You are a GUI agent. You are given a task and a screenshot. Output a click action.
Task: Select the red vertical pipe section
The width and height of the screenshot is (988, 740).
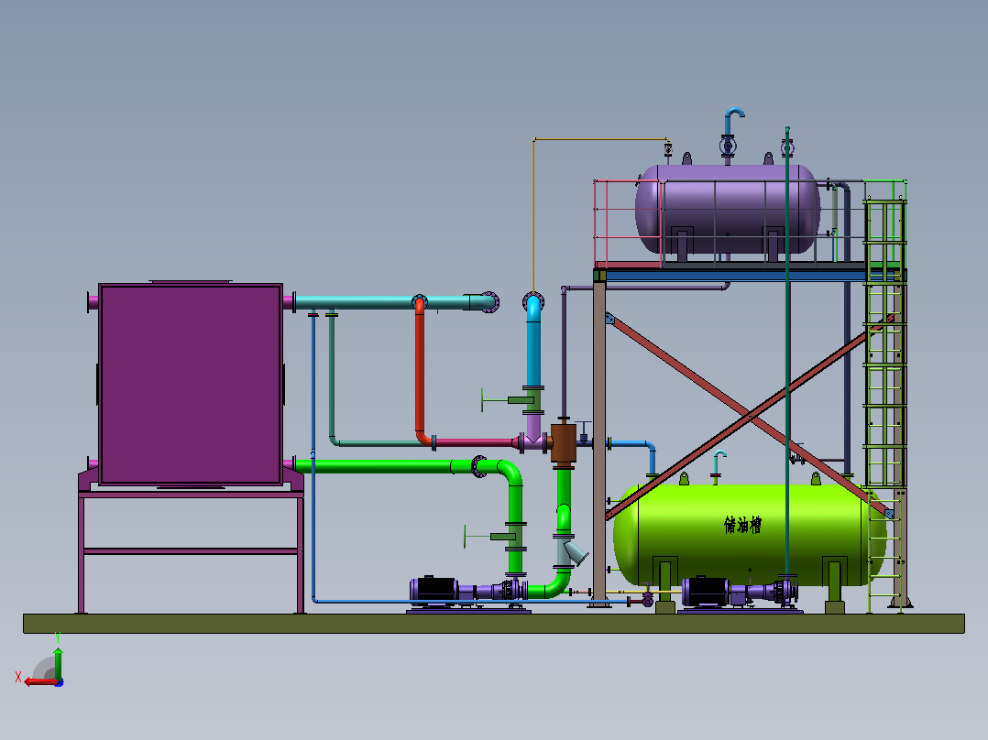pos(420,373)
